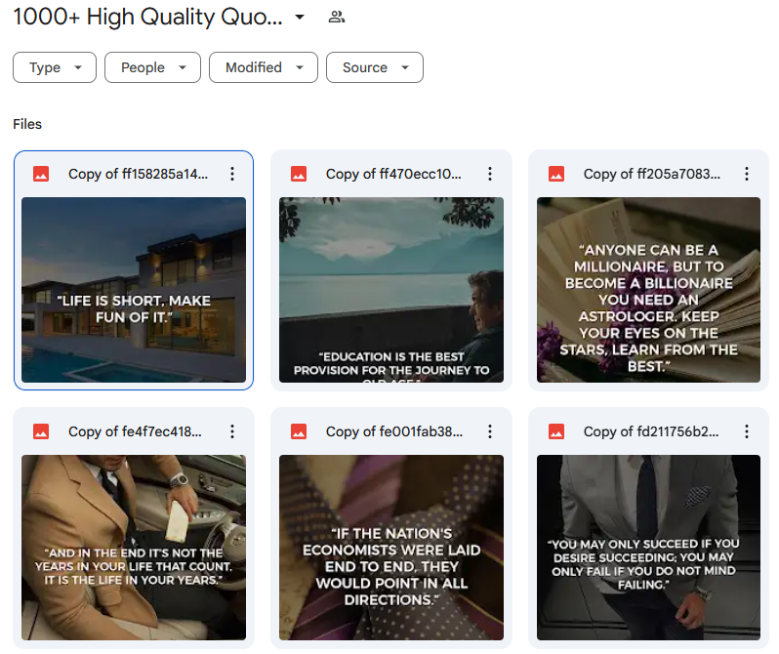Viewport: 779px width, 654px height.
Task: Open the millionaire astrologer quote thumbnail
Action: point(648,290)
